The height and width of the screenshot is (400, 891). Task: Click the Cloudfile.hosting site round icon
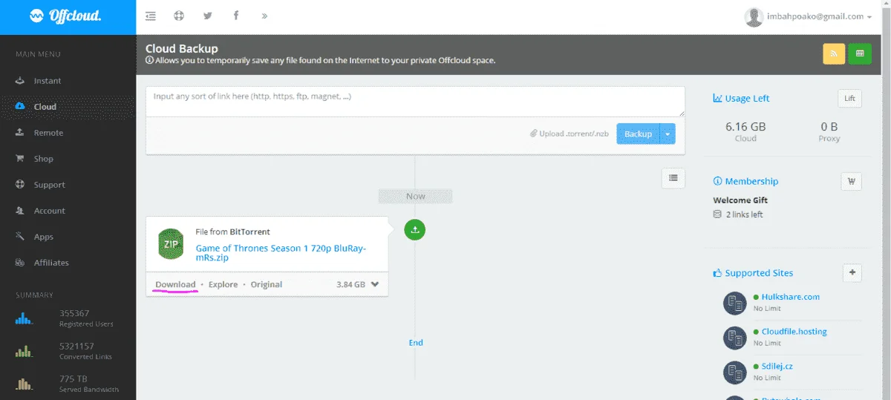click(x=735, y=338)
